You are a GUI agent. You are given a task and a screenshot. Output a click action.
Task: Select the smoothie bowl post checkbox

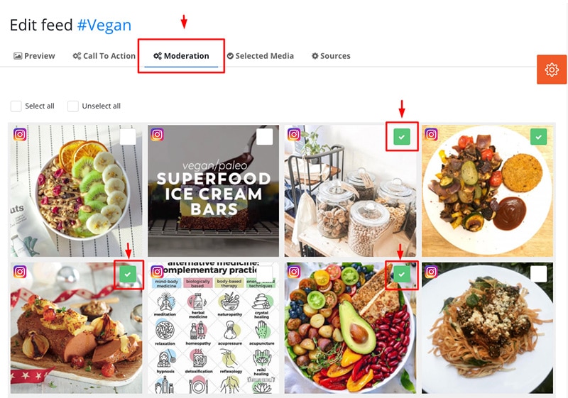pos(128,137)
